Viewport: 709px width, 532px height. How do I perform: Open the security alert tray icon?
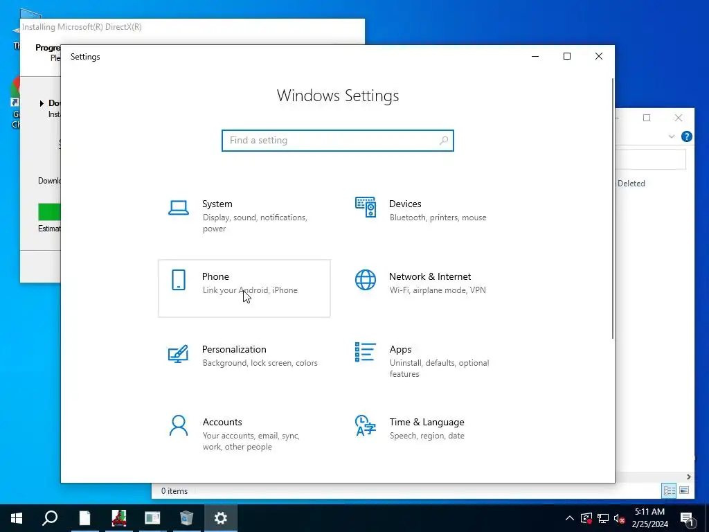[x=586, y=518]
